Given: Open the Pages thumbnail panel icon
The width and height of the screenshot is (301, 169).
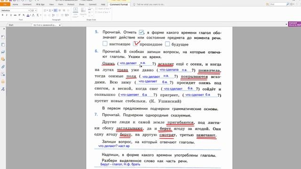Looking at the screenshot, I should coord(3,45).
